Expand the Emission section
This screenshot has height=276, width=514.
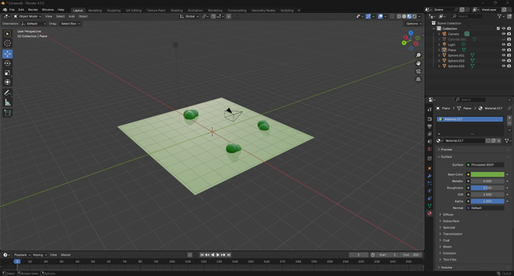(449, 253)
